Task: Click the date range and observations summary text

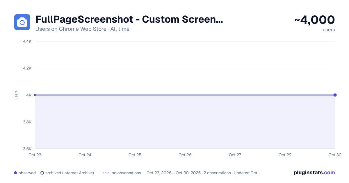Action: [x=203, y=173]
